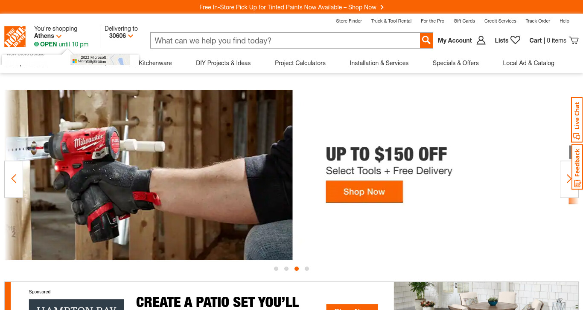Click the Home Depot logo
Screen dimensions: 583x310
pyautogui.click(x=15, y=37)
